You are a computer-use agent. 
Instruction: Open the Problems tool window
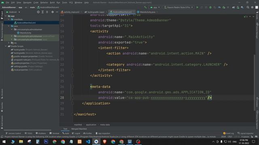click(41, 133)
